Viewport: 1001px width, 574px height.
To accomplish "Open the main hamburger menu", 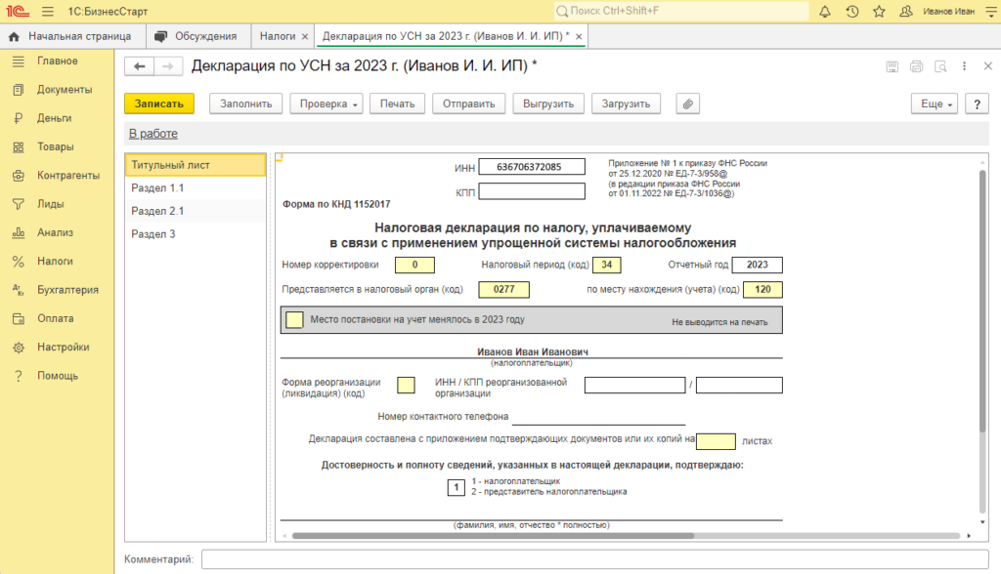I will tap(48, 12).
